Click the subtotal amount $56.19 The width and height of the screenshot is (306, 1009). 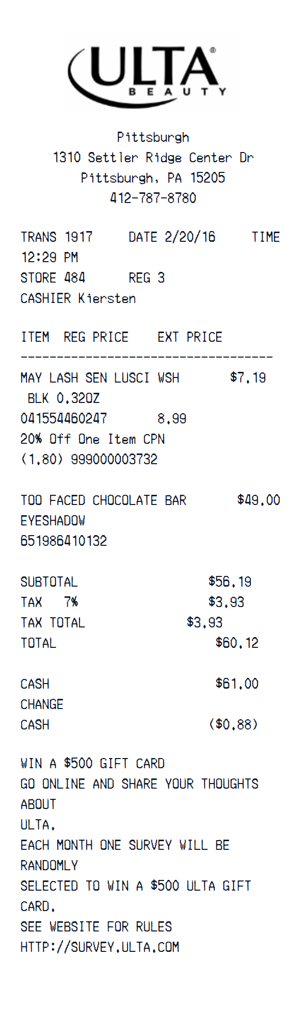[229, 582]
